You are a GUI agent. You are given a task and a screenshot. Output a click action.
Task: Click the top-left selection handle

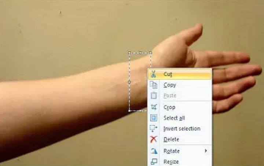coord(129,53)
